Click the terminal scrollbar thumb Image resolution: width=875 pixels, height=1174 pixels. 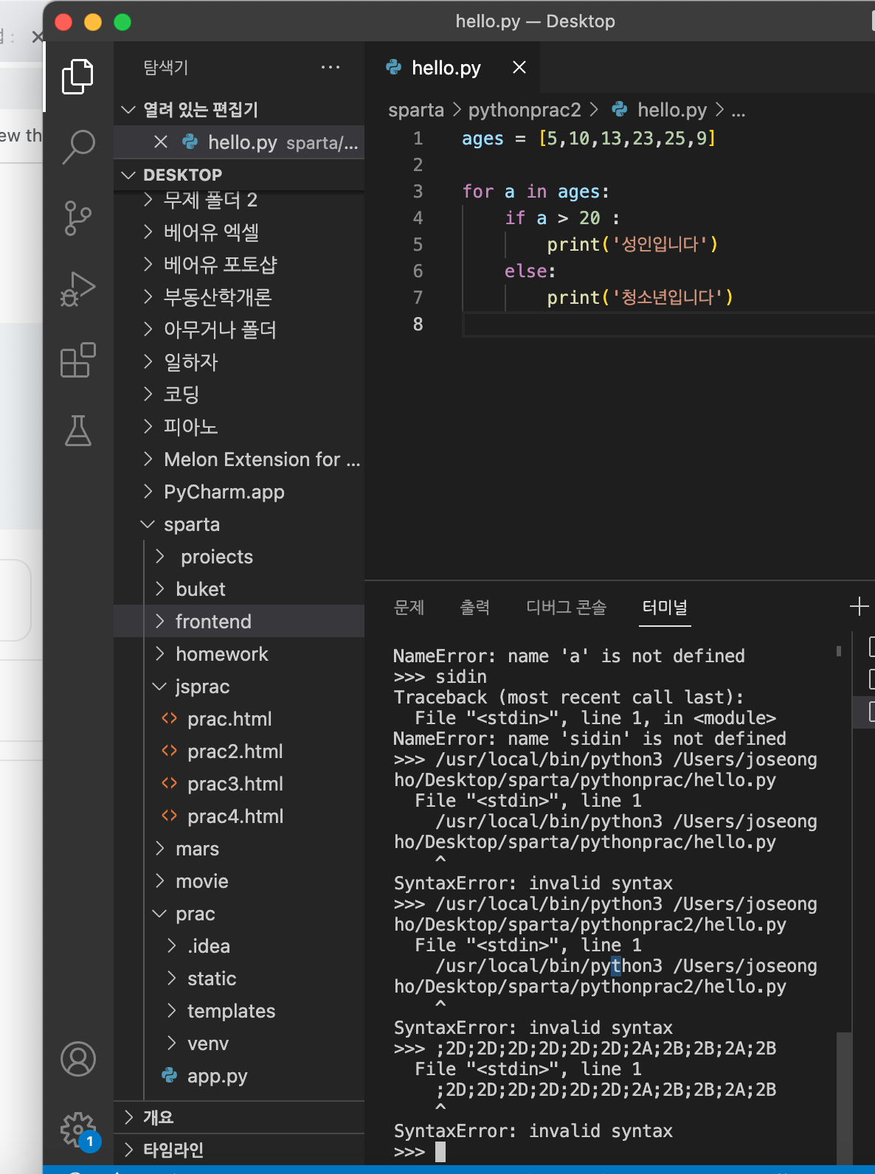(x=844, y=1099)
